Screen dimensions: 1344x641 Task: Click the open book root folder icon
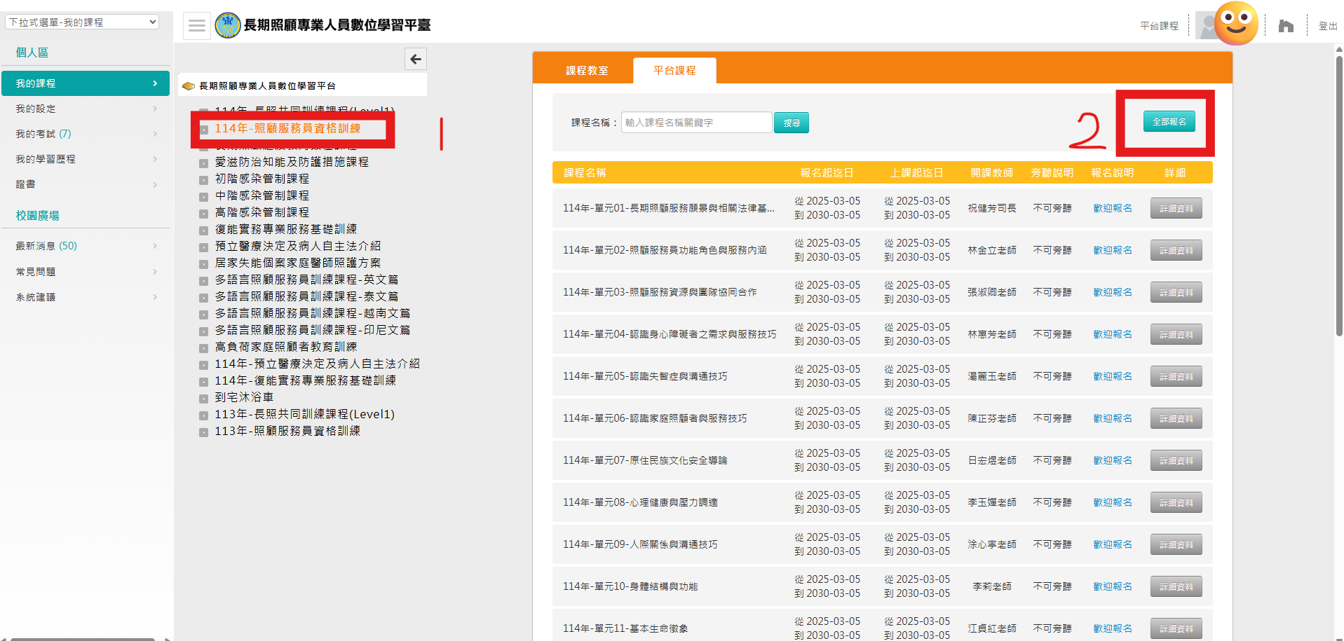coord(188,86)
